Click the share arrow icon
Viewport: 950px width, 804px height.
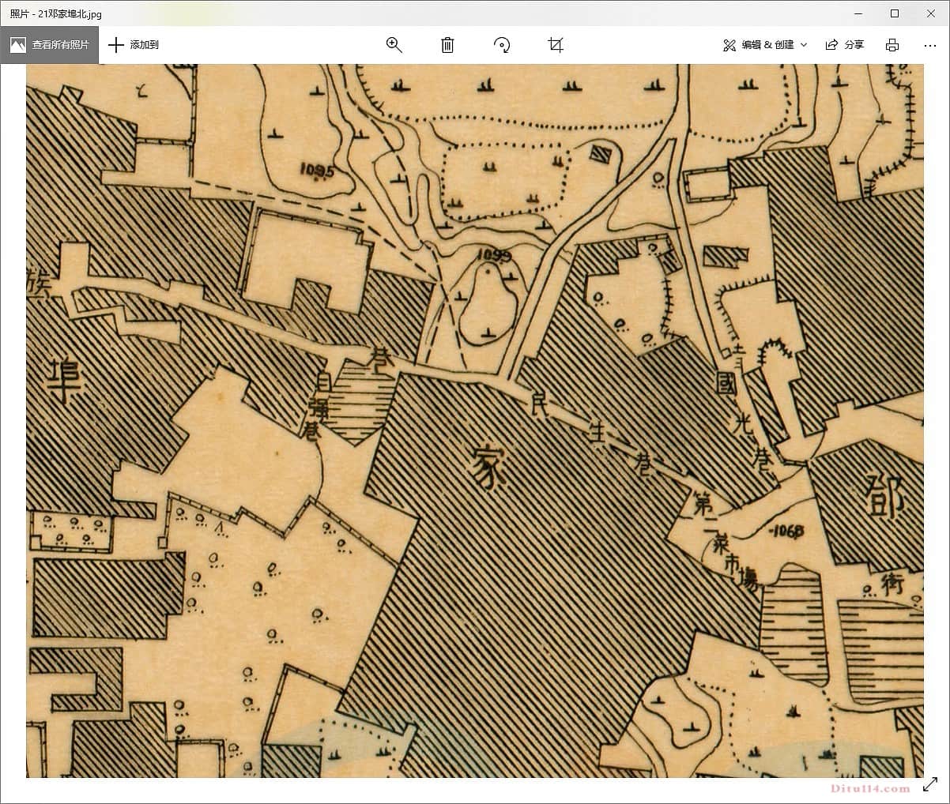click(x=831, y=45)
